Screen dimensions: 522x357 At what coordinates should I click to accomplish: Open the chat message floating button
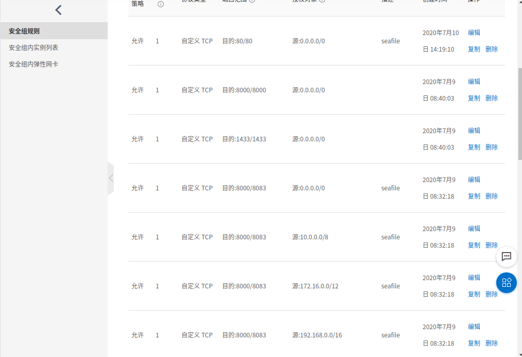pyautogui.click(x=506, y=256)
